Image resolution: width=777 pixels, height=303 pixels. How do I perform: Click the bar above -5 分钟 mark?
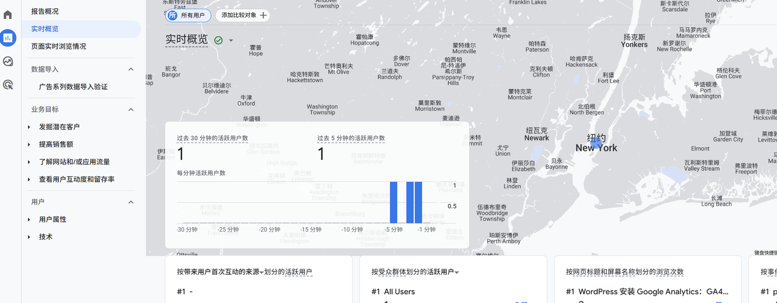pyautogui.click(x=394, y=202)
